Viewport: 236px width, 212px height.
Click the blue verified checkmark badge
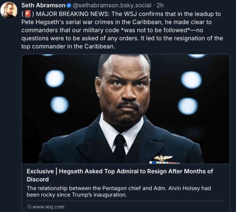point(69,5)
